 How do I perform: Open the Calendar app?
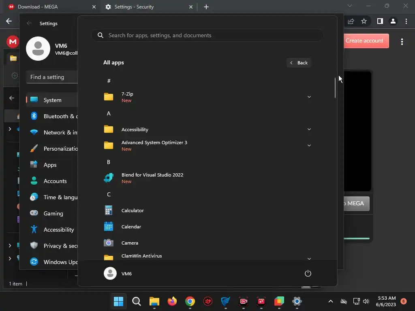(207, 227)
